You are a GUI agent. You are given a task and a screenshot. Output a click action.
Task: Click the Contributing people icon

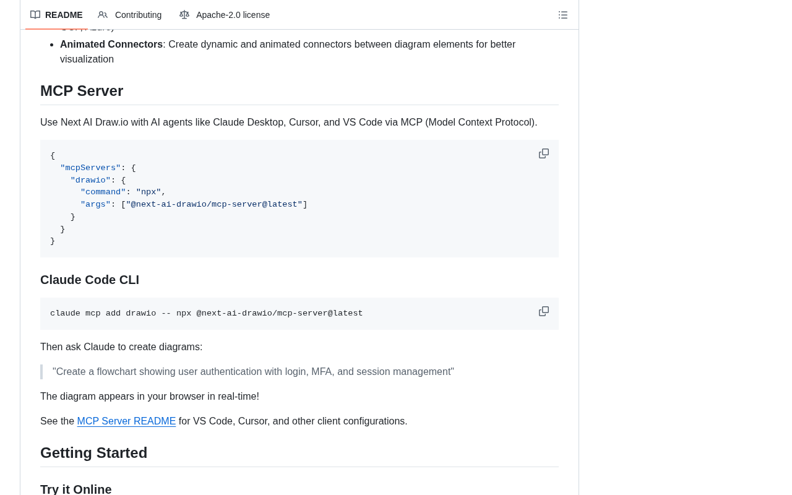pyautogui.click(x=103, y=15)
